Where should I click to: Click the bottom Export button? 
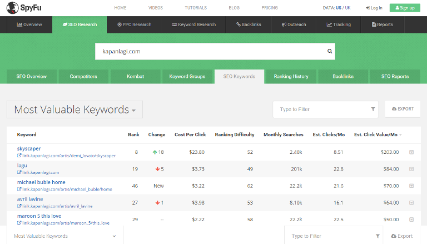402,236
